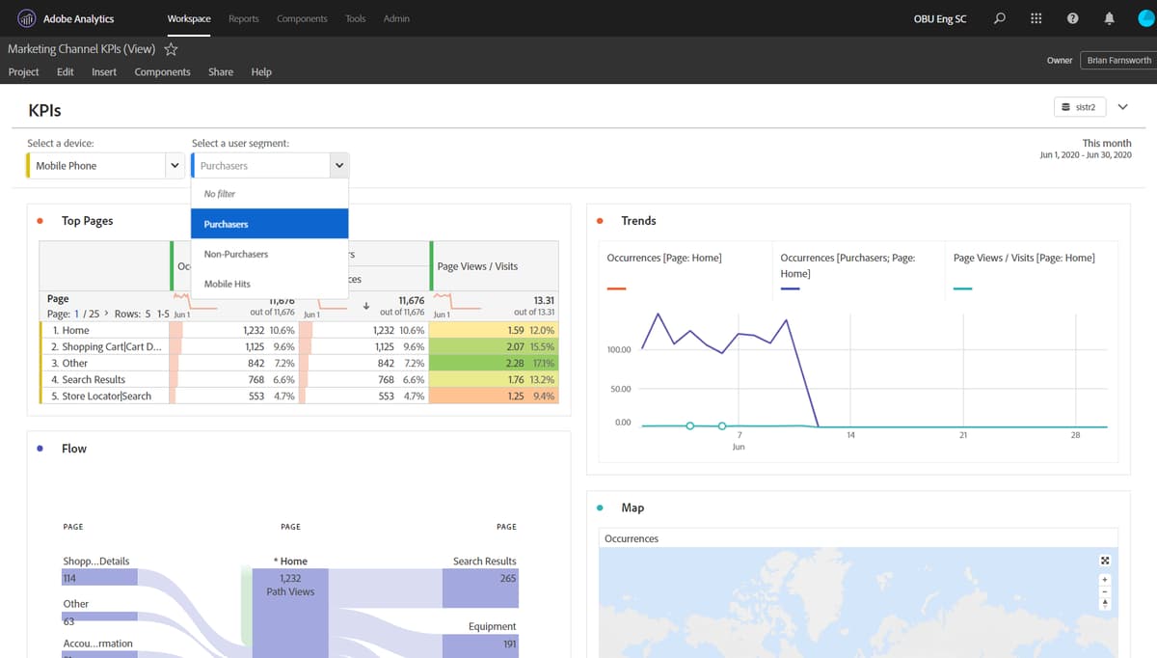The image size is (1157, 658).
Task: Zoom in on the map with plus control
Action: click(x=1105, y=579)
